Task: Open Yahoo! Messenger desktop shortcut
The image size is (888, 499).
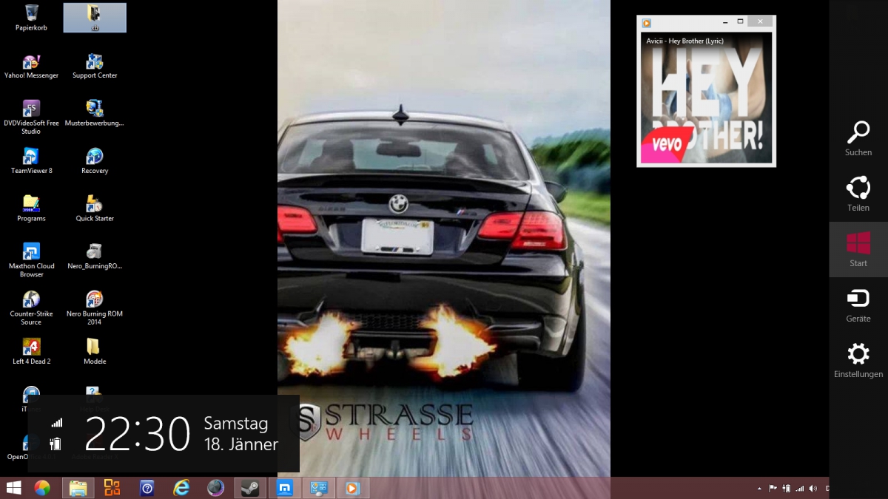Action: click(x=32, y=66)
